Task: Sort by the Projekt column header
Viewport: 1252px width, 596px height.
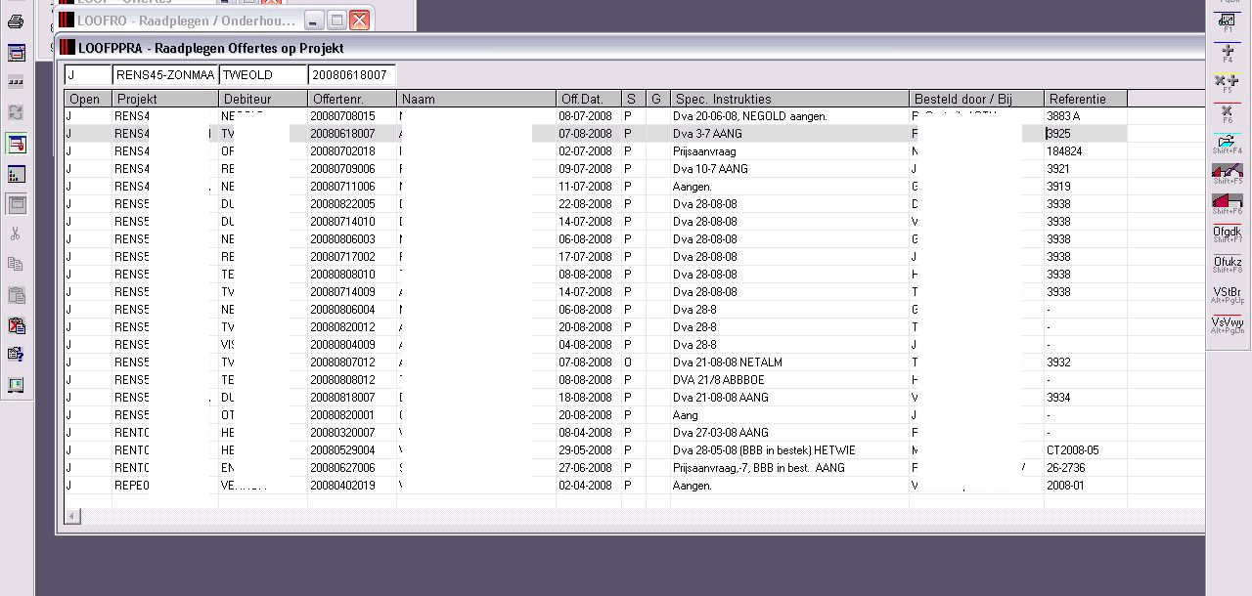Action: tap(165, 99)
